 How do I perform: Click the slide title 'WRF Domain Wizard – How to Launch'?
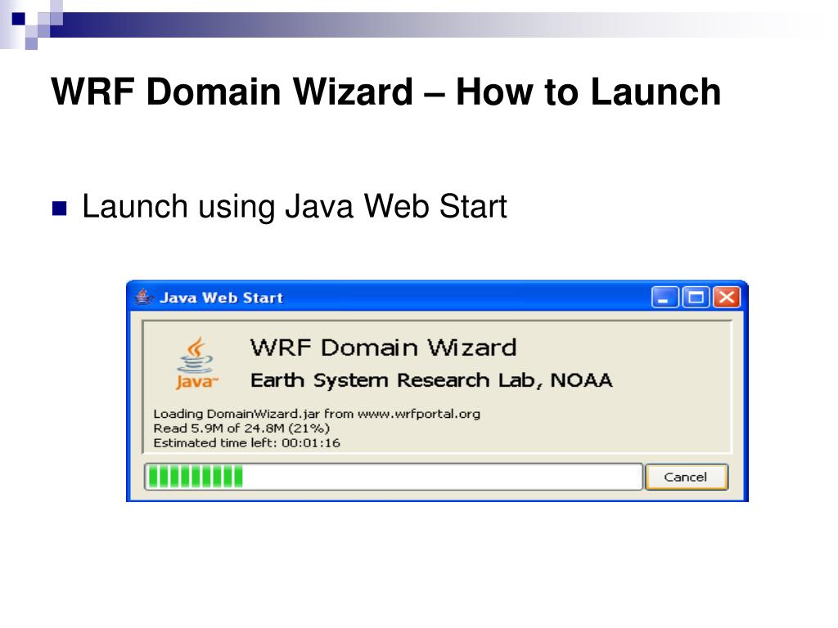386,92
